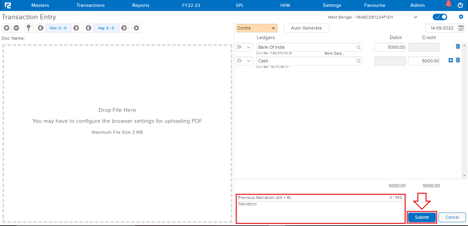
Task: Click into the Narration text field
Action: click(x=320, y=211)
